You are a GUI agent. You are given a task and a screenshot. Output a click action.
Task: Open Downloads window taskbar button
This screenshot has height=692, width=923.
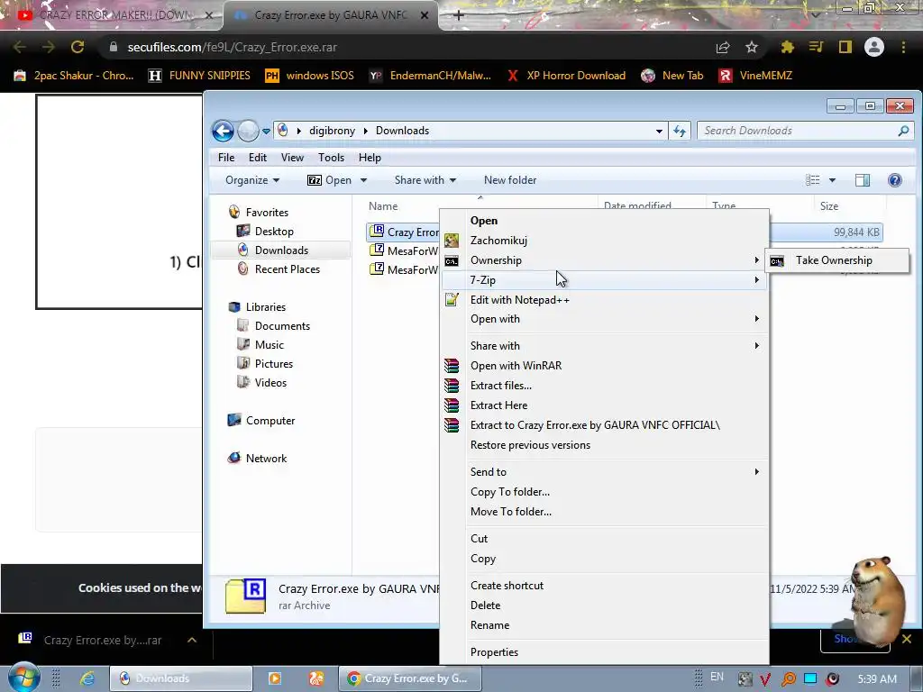181,678
